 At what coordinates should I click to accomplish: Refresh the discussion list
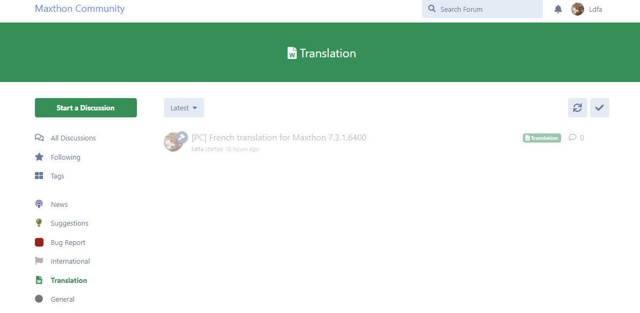578,108
